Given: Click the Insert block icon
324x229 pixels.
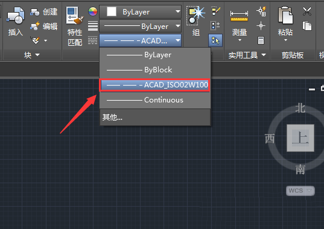Looking at the screenshot, I should coord(16,16).
